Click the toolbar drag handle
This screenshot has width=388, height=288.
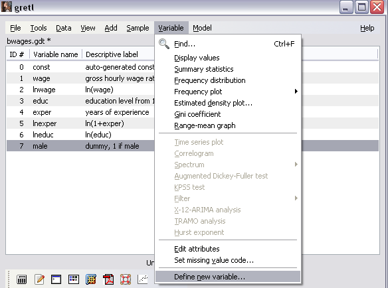(x=9, y=279)
